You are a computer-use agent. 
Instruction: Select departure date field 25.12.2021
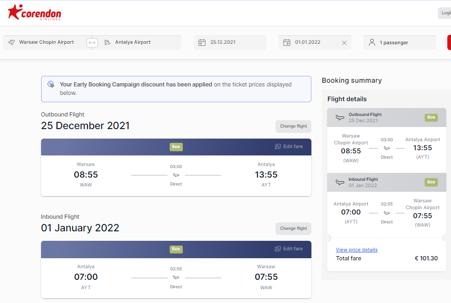(230, 43)
